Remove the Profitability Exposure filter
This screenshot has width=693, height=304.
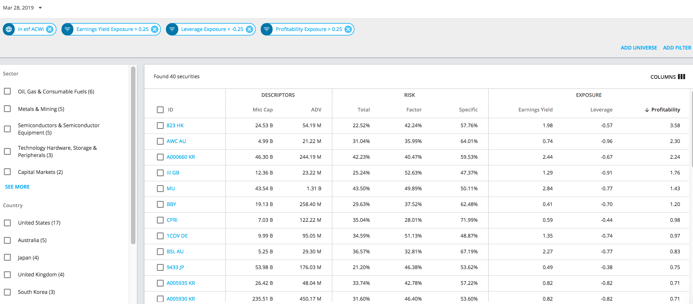click(348, 29)
